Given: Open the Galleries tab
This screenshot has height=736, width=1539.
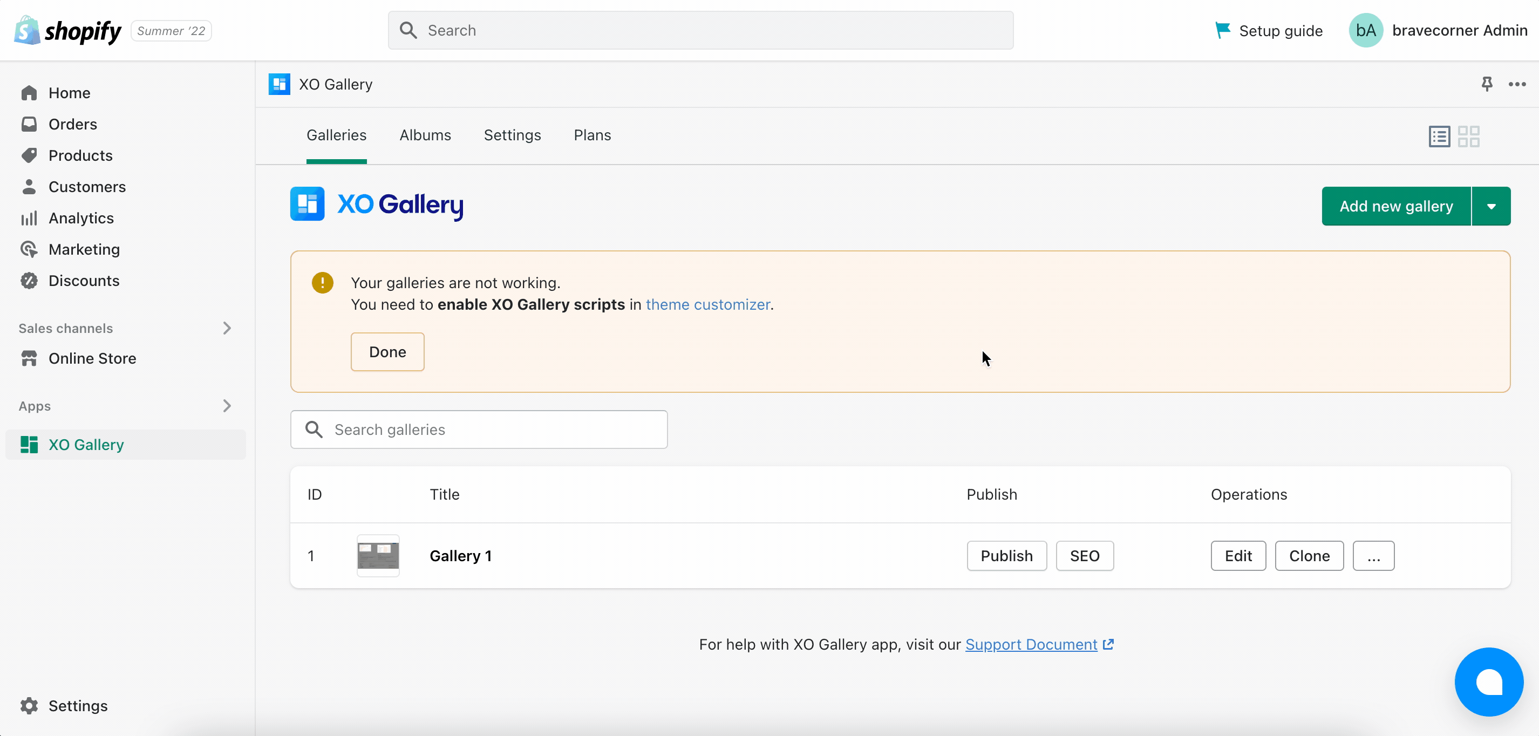Looking at the screenshot, I should pyautogui.click(x=336, y=135).
